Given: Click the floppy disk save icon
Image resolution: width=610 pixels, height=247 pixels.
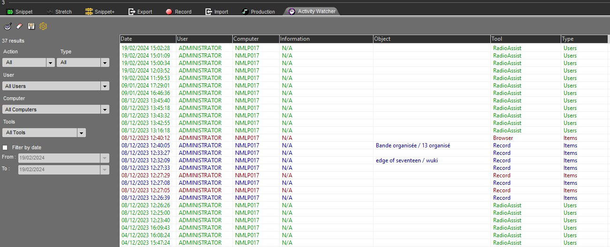Looking at the screenshot, I should (31, 27).
